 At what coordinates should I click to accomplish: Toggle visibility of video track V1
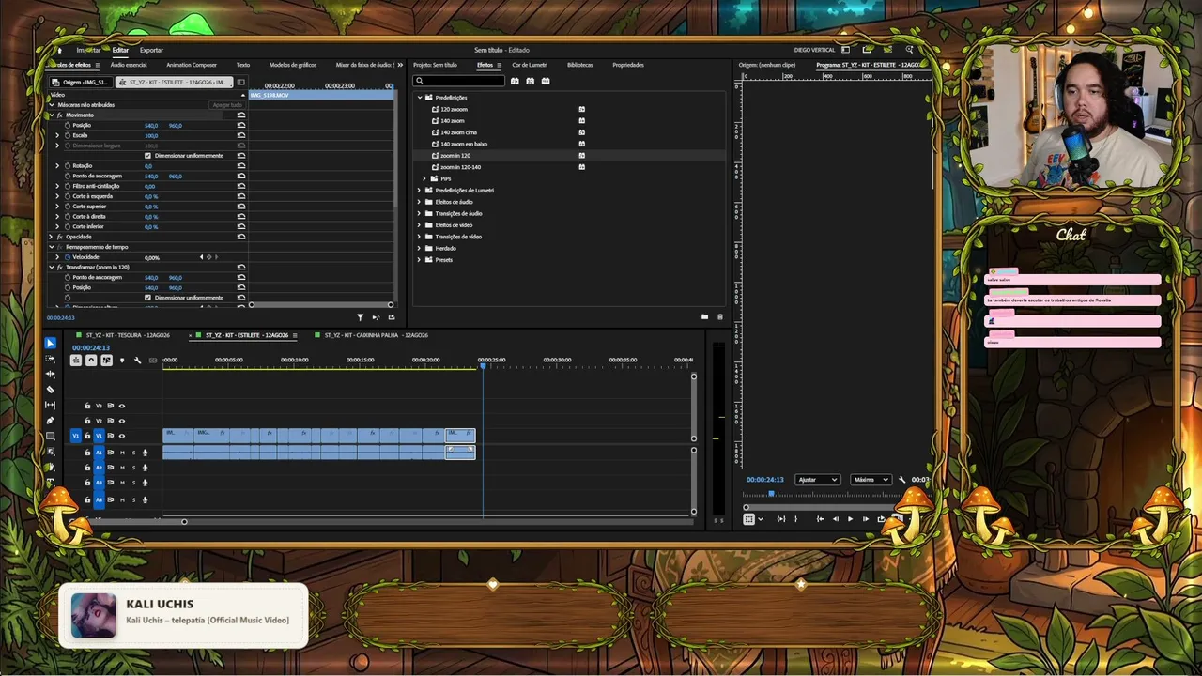(121, 436)
